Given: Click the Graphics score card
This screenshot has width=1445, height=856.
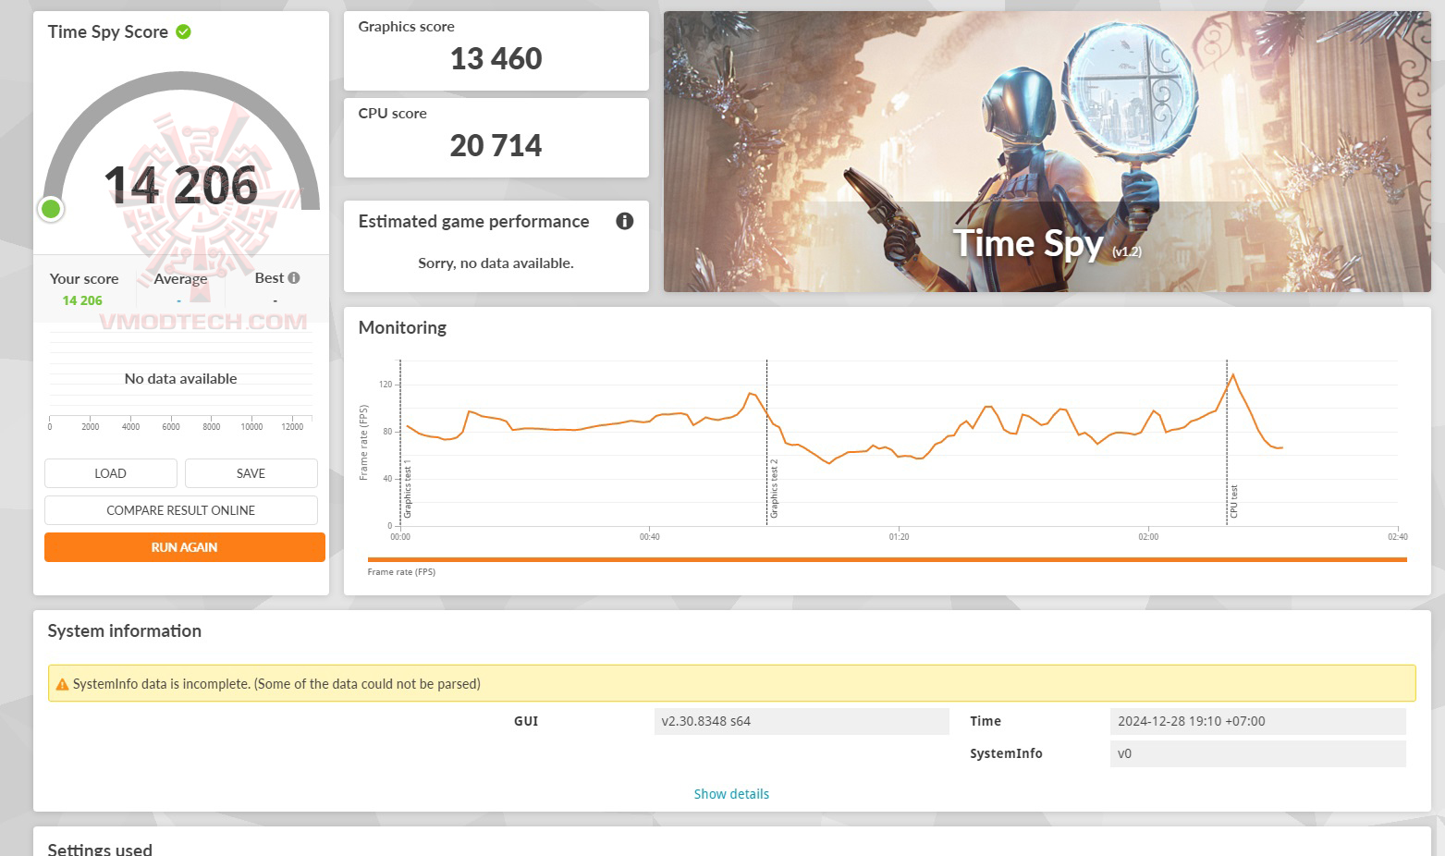Looking at the screenshot, I should pos(496,51).
